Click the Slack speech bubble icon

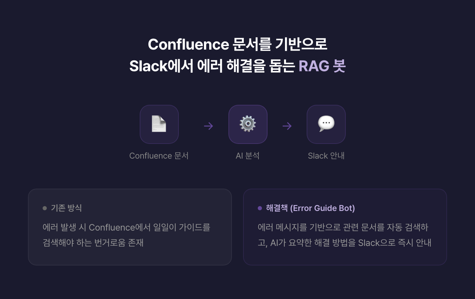(326, 124)
